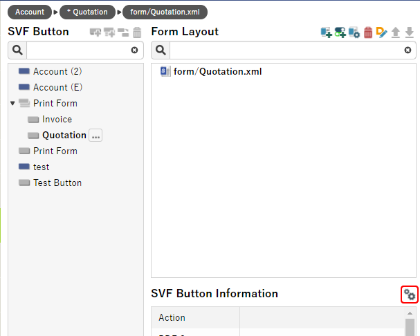Clear the SVF Button search field
Image resolution: width=420 pixels, height=336 pixels.
click(134, 50)
